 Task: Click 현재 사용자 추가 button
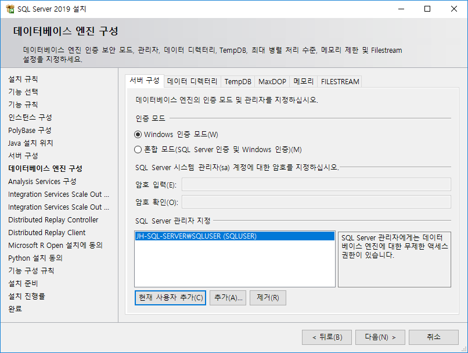point(171,298)
